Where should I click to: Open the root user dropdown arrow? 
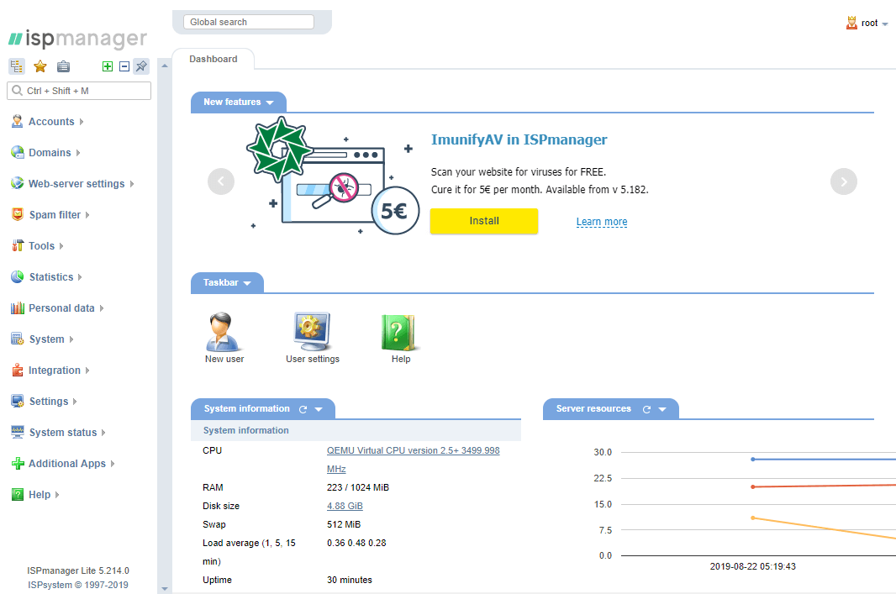point(885,24)
